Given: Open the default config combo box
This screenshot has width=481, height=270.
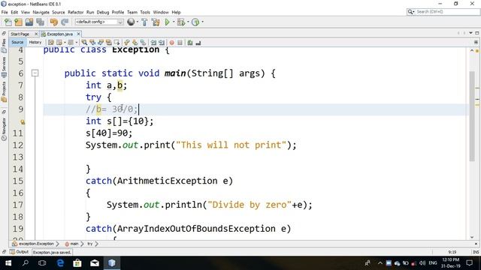Looking at the screenshot, I should [98, 22].
